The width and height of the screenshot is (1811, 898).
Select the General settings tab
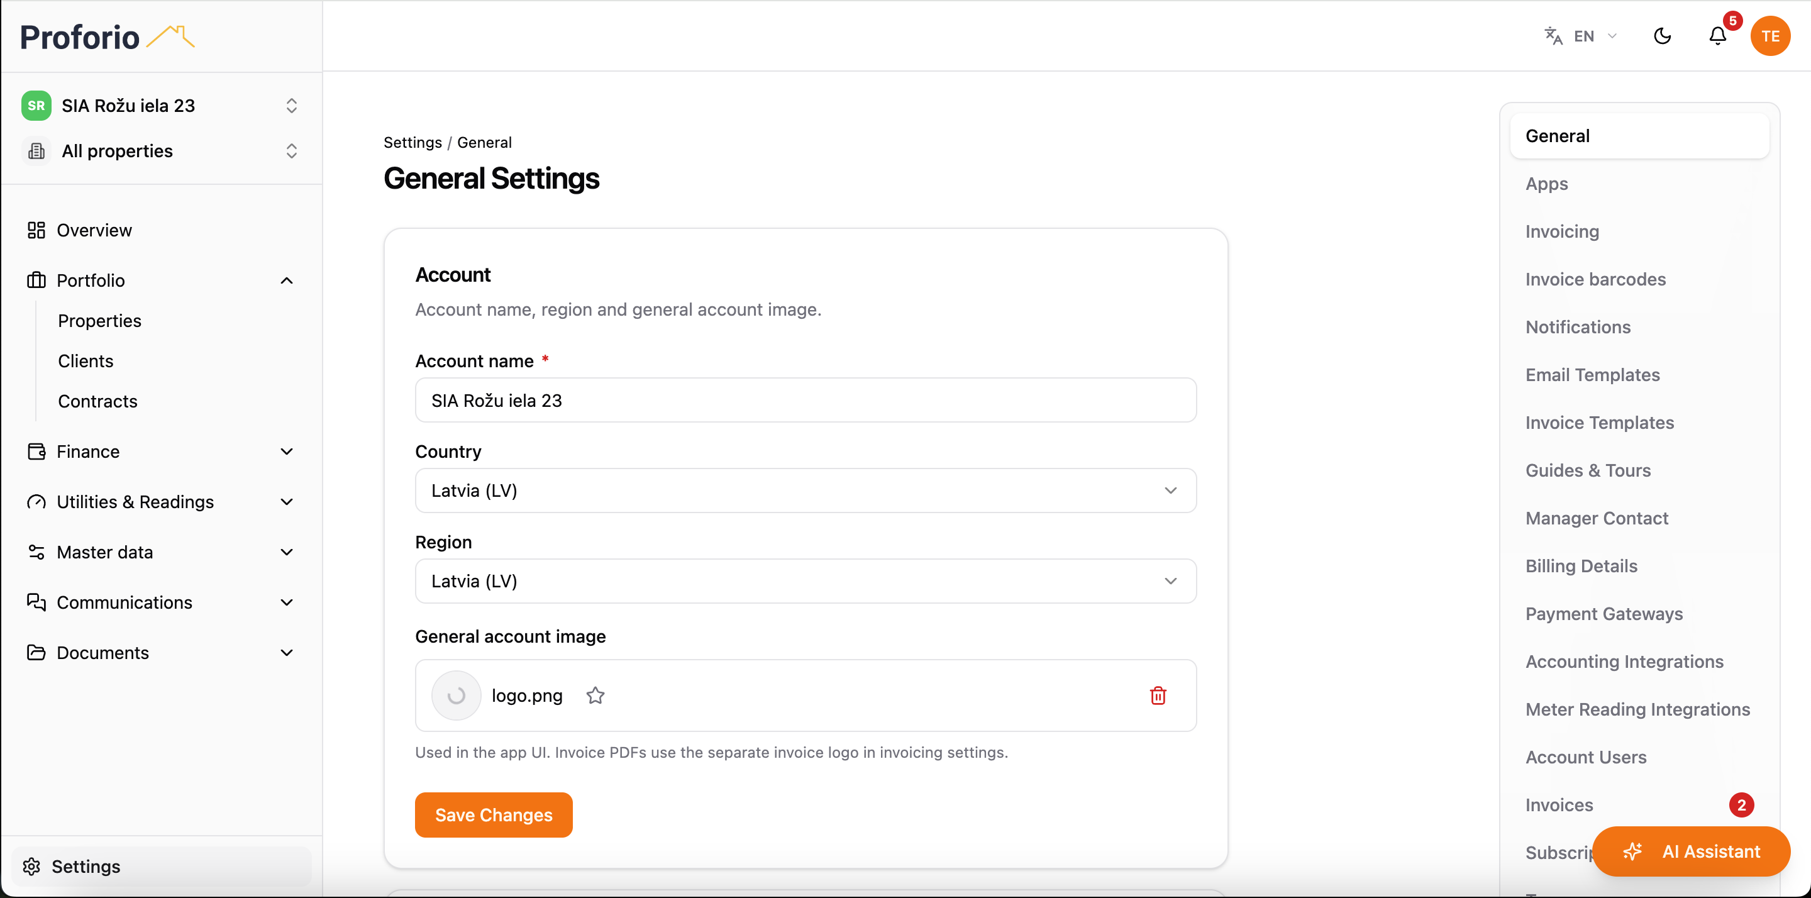[1639, 136]
